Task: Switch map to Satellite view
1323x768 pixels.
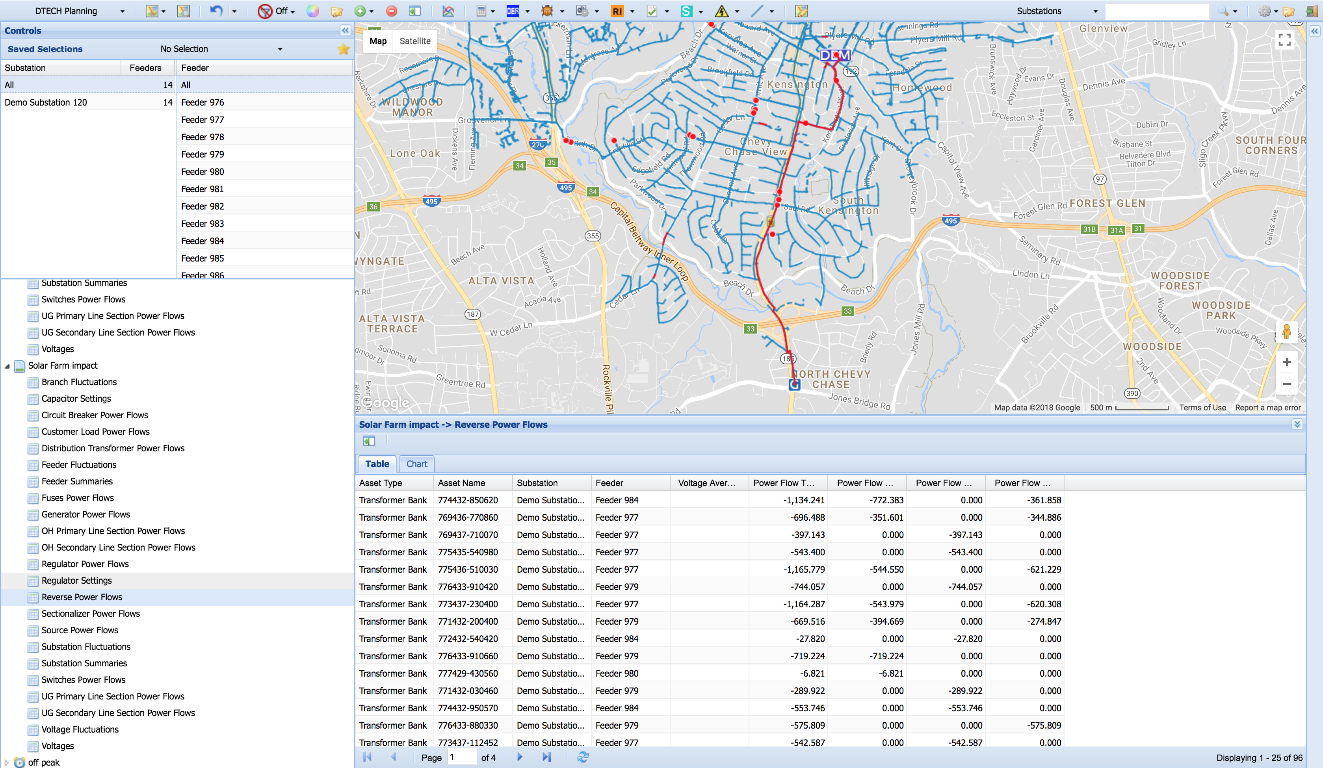Action: 415,41
